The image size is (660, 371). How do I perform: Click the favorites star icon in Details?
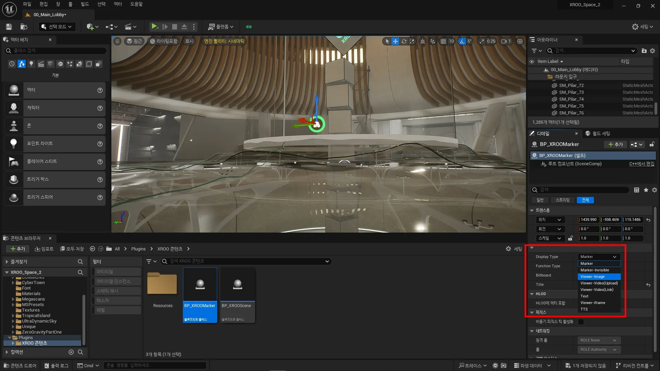[646, 190]
